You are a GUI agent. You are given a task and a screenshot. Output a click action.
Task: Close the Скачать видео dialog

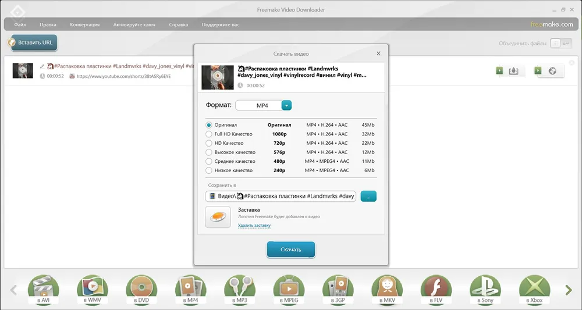point(378,54)
